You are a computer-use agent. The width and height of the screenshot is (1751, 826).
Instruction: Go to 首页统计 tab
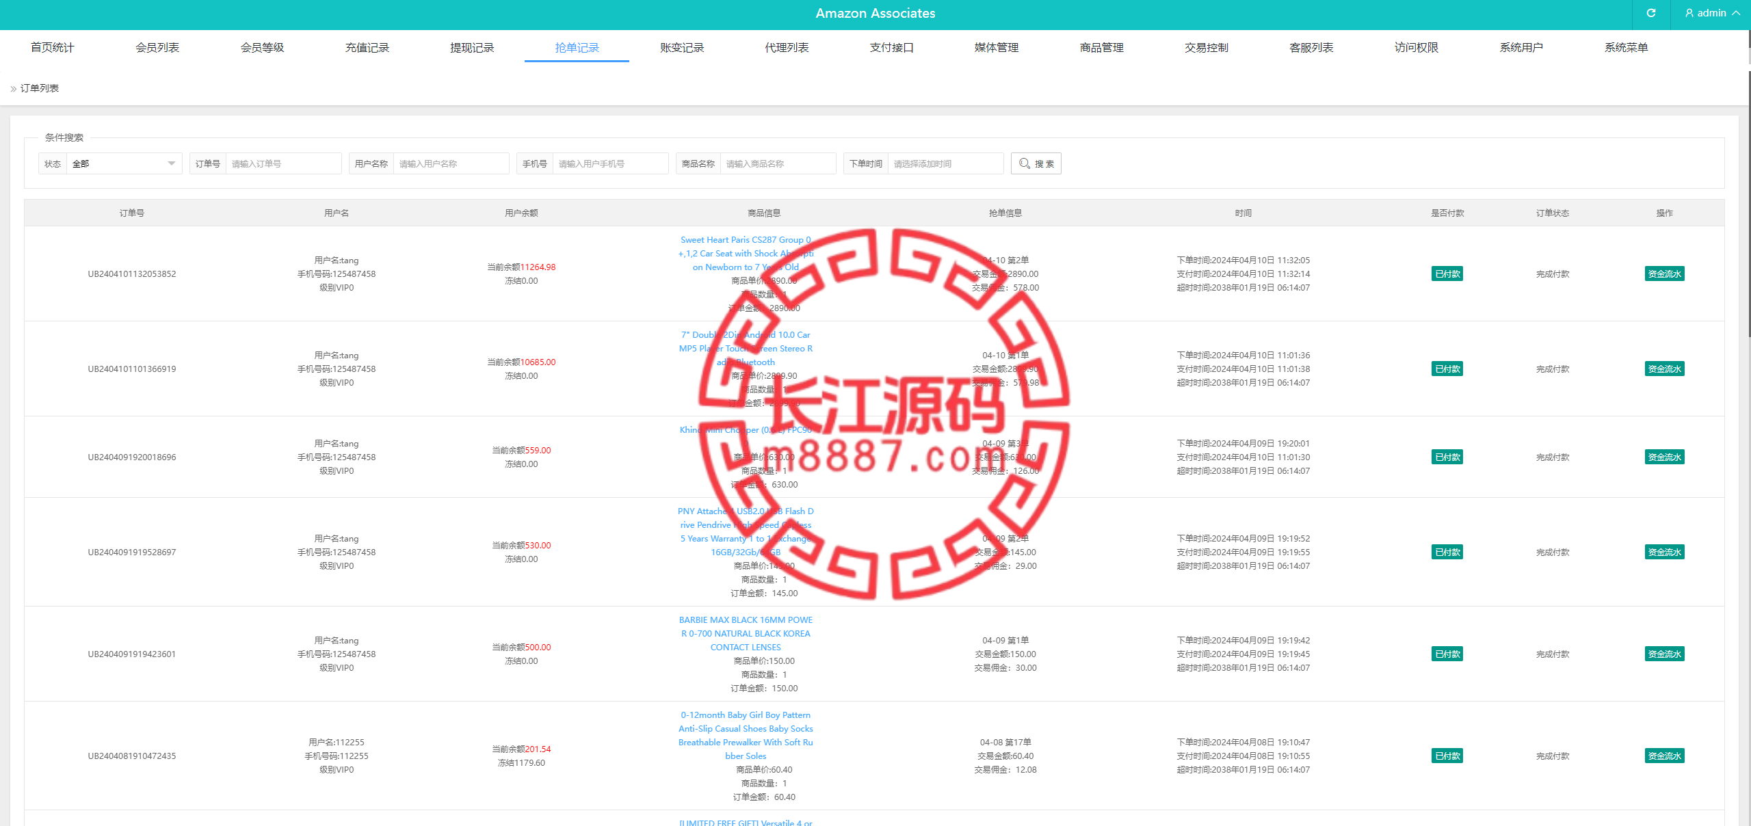pyautogui.click(x=52, y=47)
